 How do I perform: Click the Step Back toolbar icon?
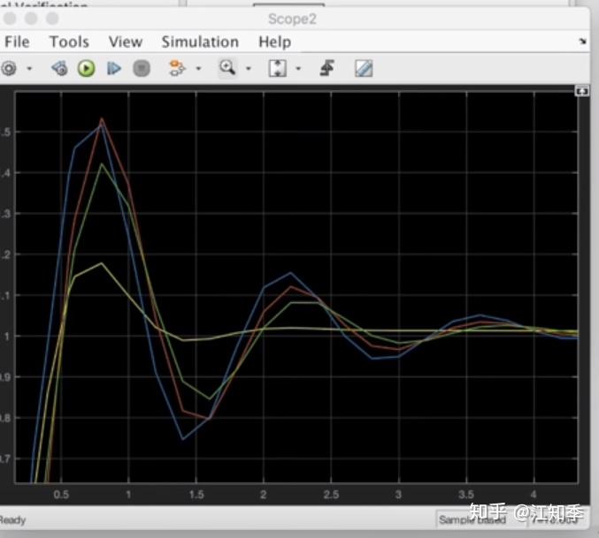[x=59, y=69]
